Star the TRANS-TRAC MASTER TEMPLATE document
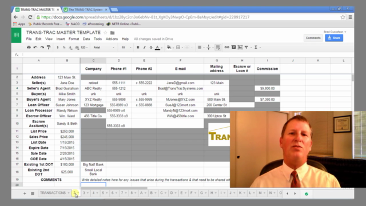The image size is (366, 206). [105, 33]
